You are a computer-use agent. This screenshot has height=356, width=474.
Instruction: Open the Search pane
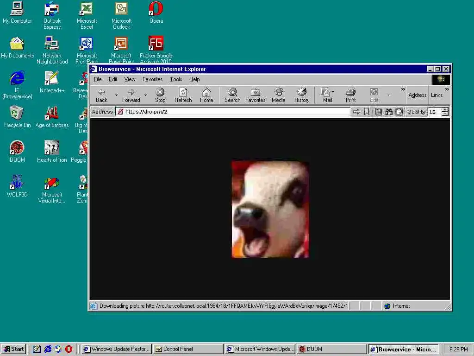[x=232, y=95]
